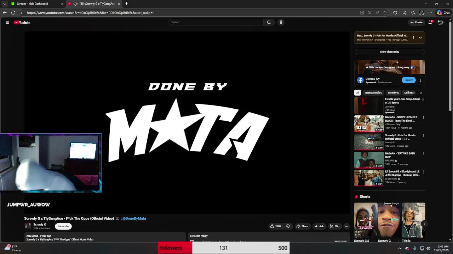Open the browser profile avatar

point(422,13)
